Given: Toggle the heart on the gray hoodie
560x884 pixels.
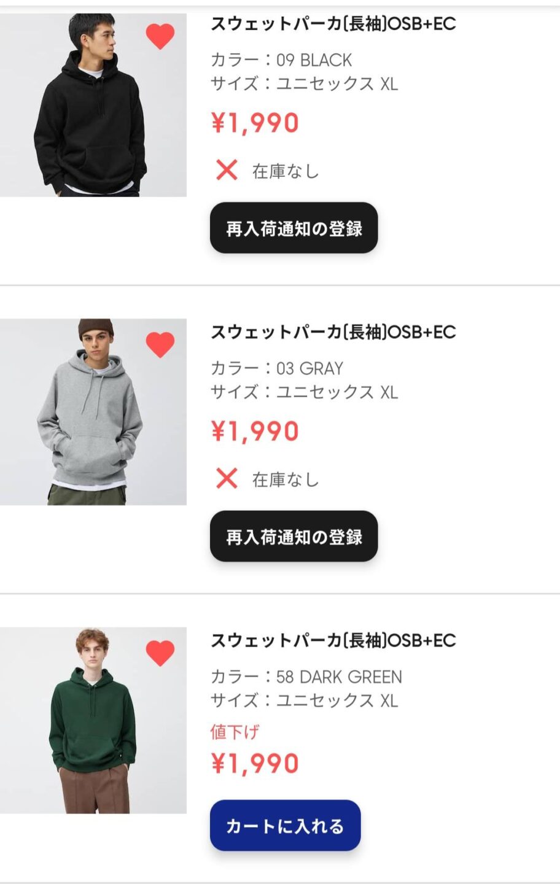Looking at the screenshot, I should [x=160, y=344].
